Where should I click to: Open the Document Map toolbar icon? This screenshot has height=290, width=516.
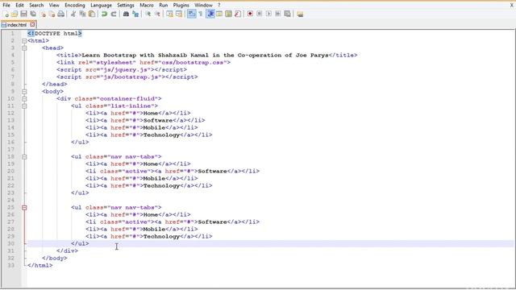[x=228, y=14]
